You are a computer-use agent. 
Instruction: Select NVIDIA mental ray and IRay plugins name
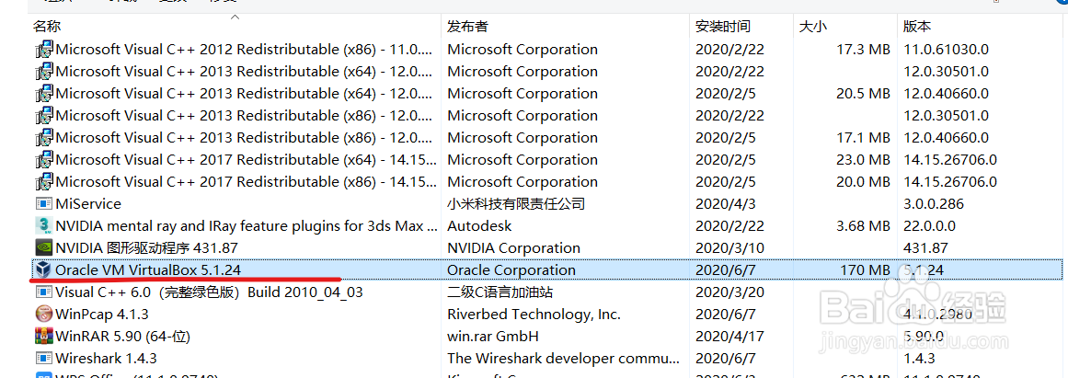(x=247, y=225)
